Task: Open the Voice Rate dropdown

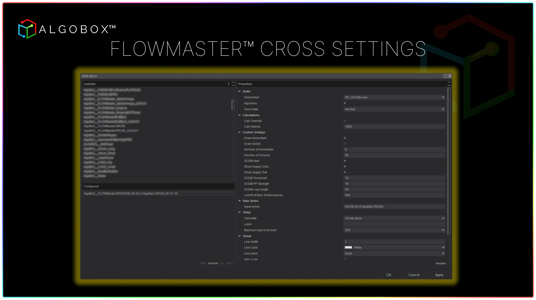Action: pos(443,109)
